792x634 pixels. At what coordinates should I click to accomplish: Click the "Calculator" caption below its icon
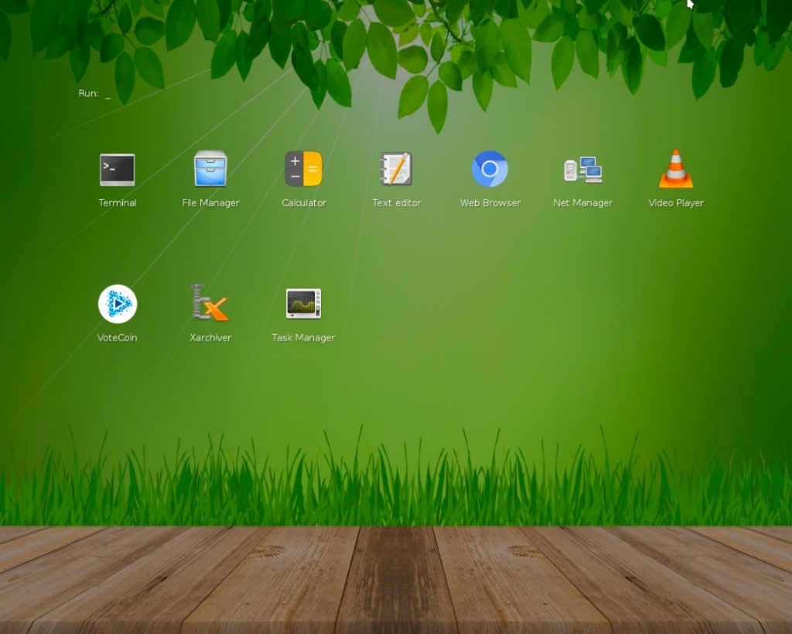point(303,203)
